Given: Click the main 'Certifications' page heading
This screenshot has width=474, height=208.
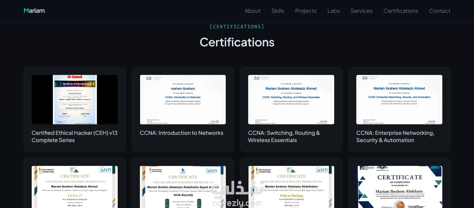Looking at the screenshot, I should (237, 42).
